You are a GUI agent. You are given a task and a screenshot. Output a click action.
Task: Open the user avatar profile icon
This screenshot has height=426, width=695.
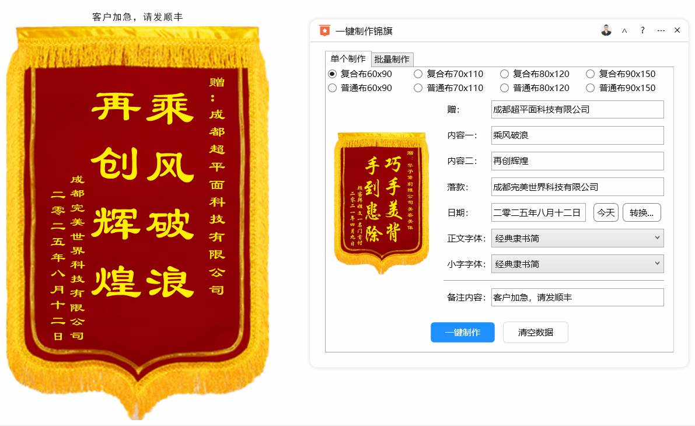click(x=606, y=30)
